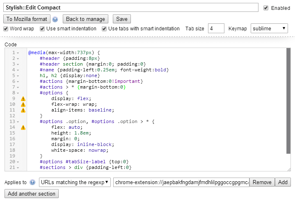Open the Keymap dropdown showing sublime
The height and width of the screenshot is (203, 295).
click(269, 28)
